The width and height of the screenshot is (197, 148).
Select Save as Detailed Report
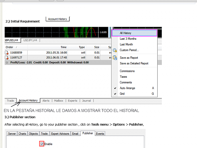point(134,63)
